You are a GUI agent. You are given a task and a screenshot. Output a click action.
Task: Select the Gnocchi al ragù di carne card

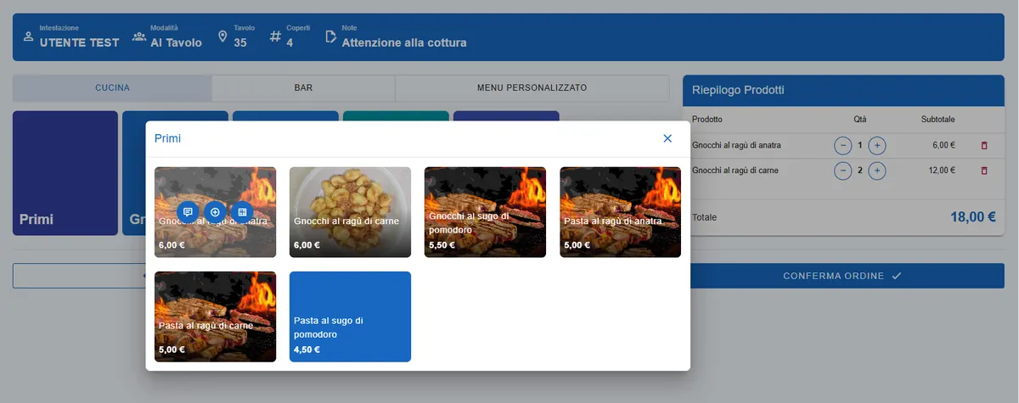350,212
